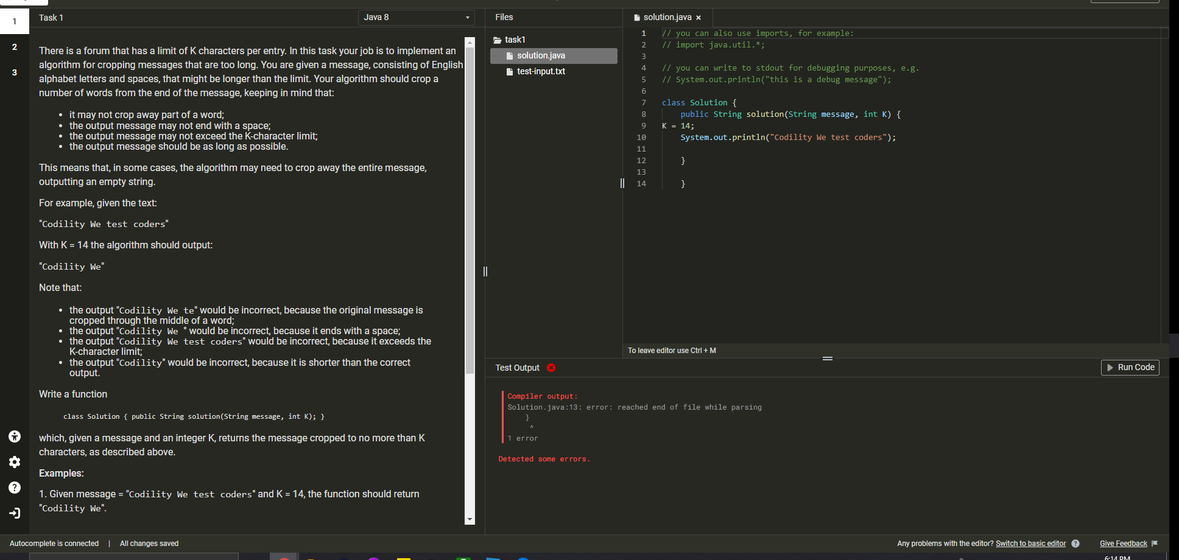Open the accessibility options icon
The height and width of the screenshot is (560, 1179).
coord(15,436)
